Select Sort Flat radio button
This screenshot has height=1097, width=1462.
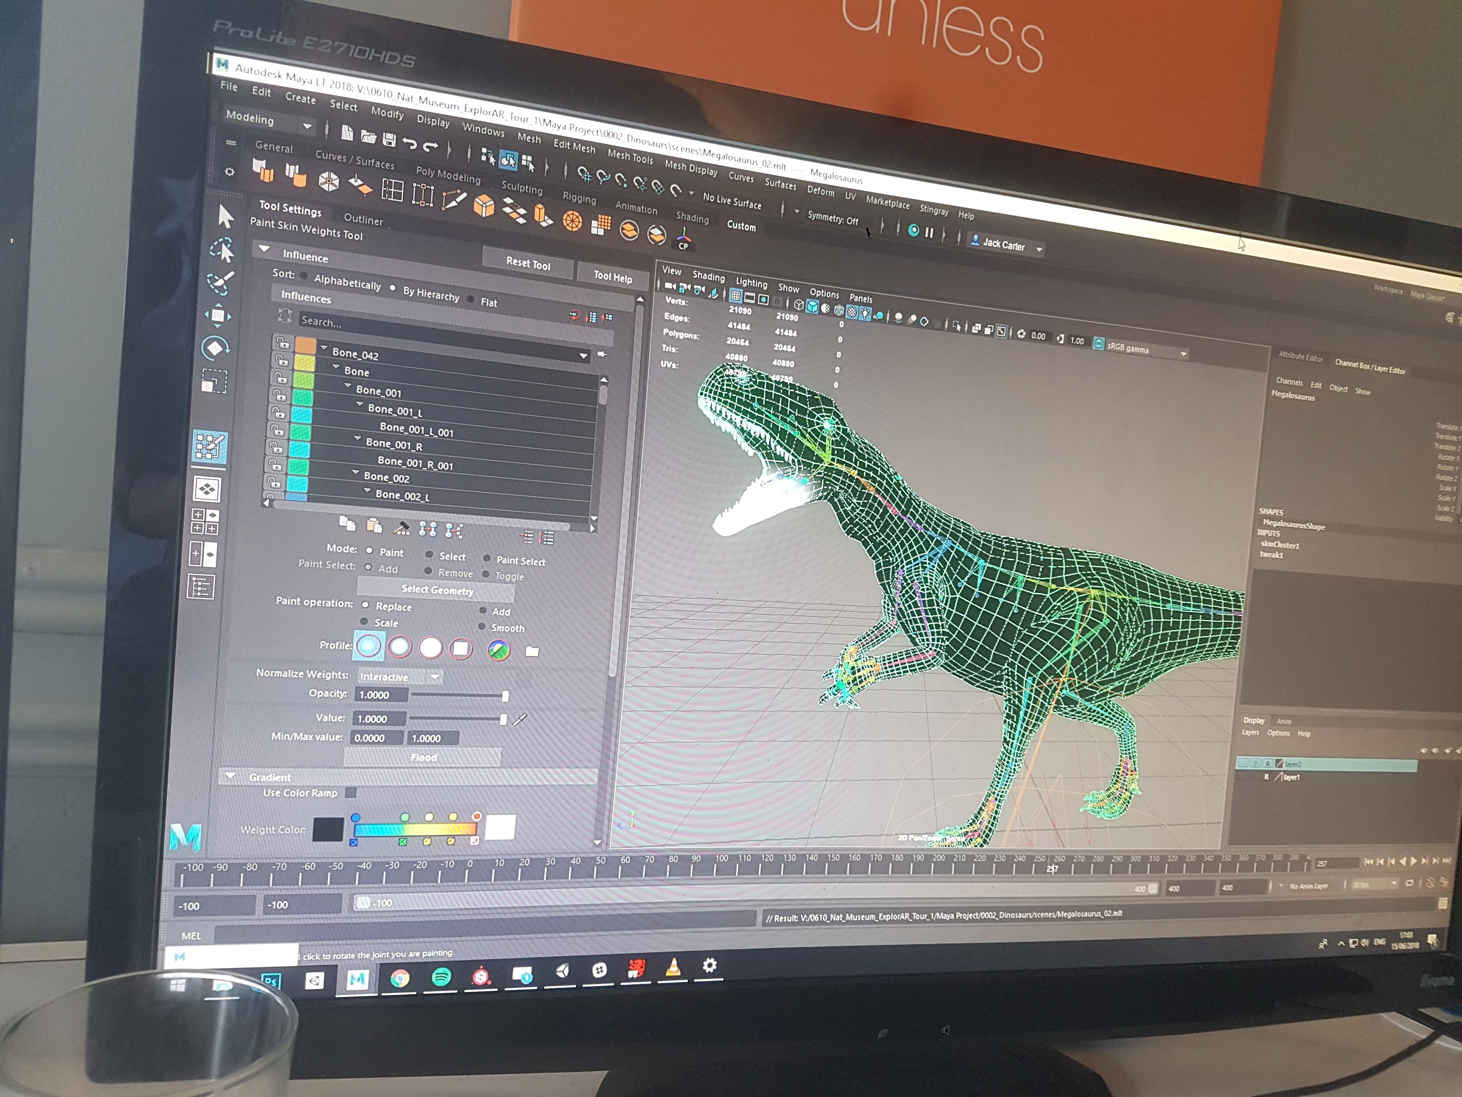click(471, 300)
